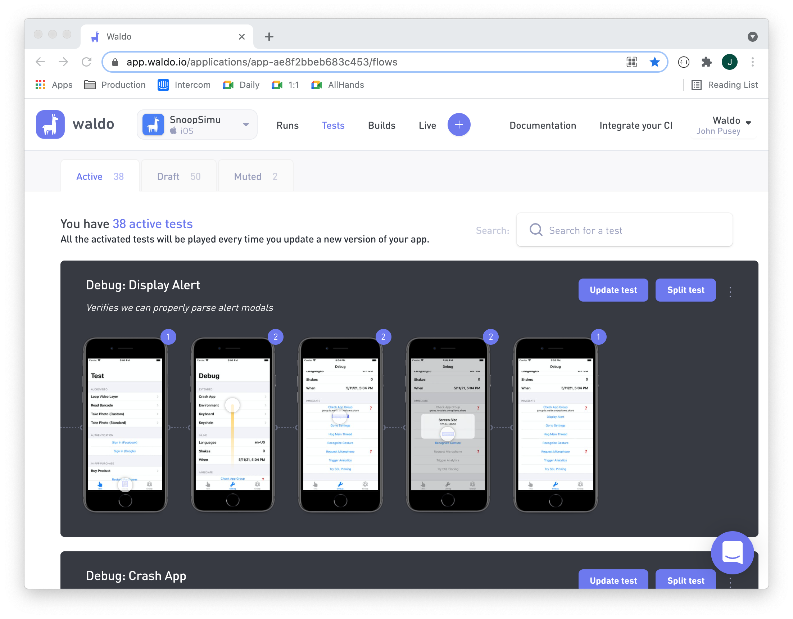The height and width of the screenshot is (619, 793).
Task: Click step badge 2 on the third phone
Action: pyautogui.click(x=383, y=337)
